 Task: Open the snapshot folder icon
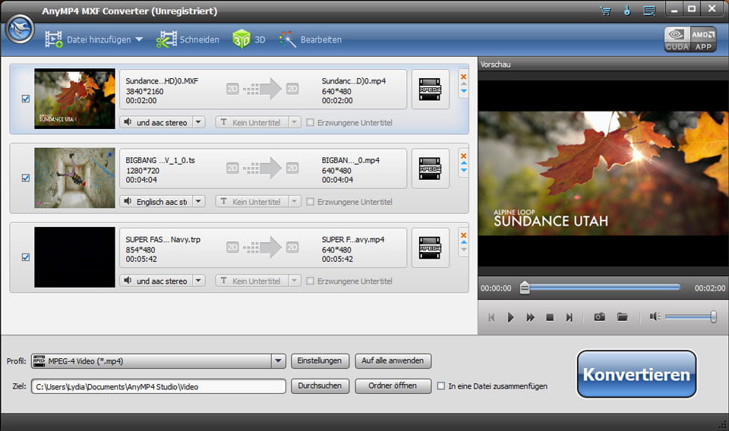(x=622, y=316)
